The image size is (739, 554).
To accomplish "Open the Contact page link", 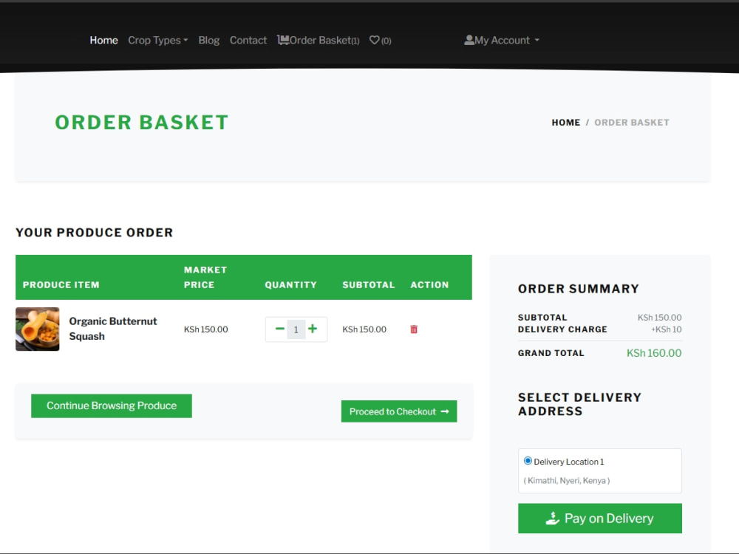I will tap(248, 41).
